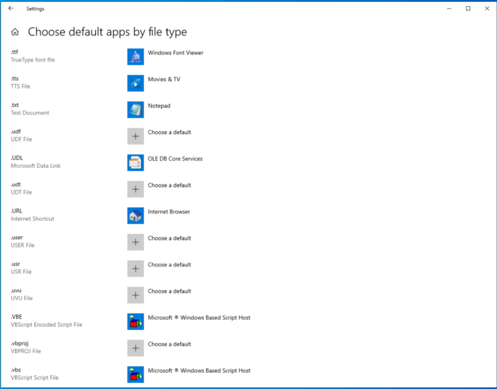The height and width of the screenshot is (389, 497).
Task: Click the plus icon for .udf file type
Action: coord(135,136)
